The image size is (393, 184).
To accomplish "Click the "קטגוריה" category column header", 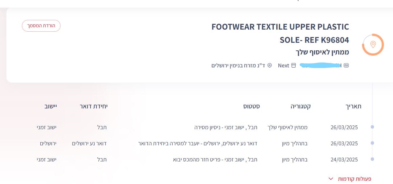I will 301,106.
